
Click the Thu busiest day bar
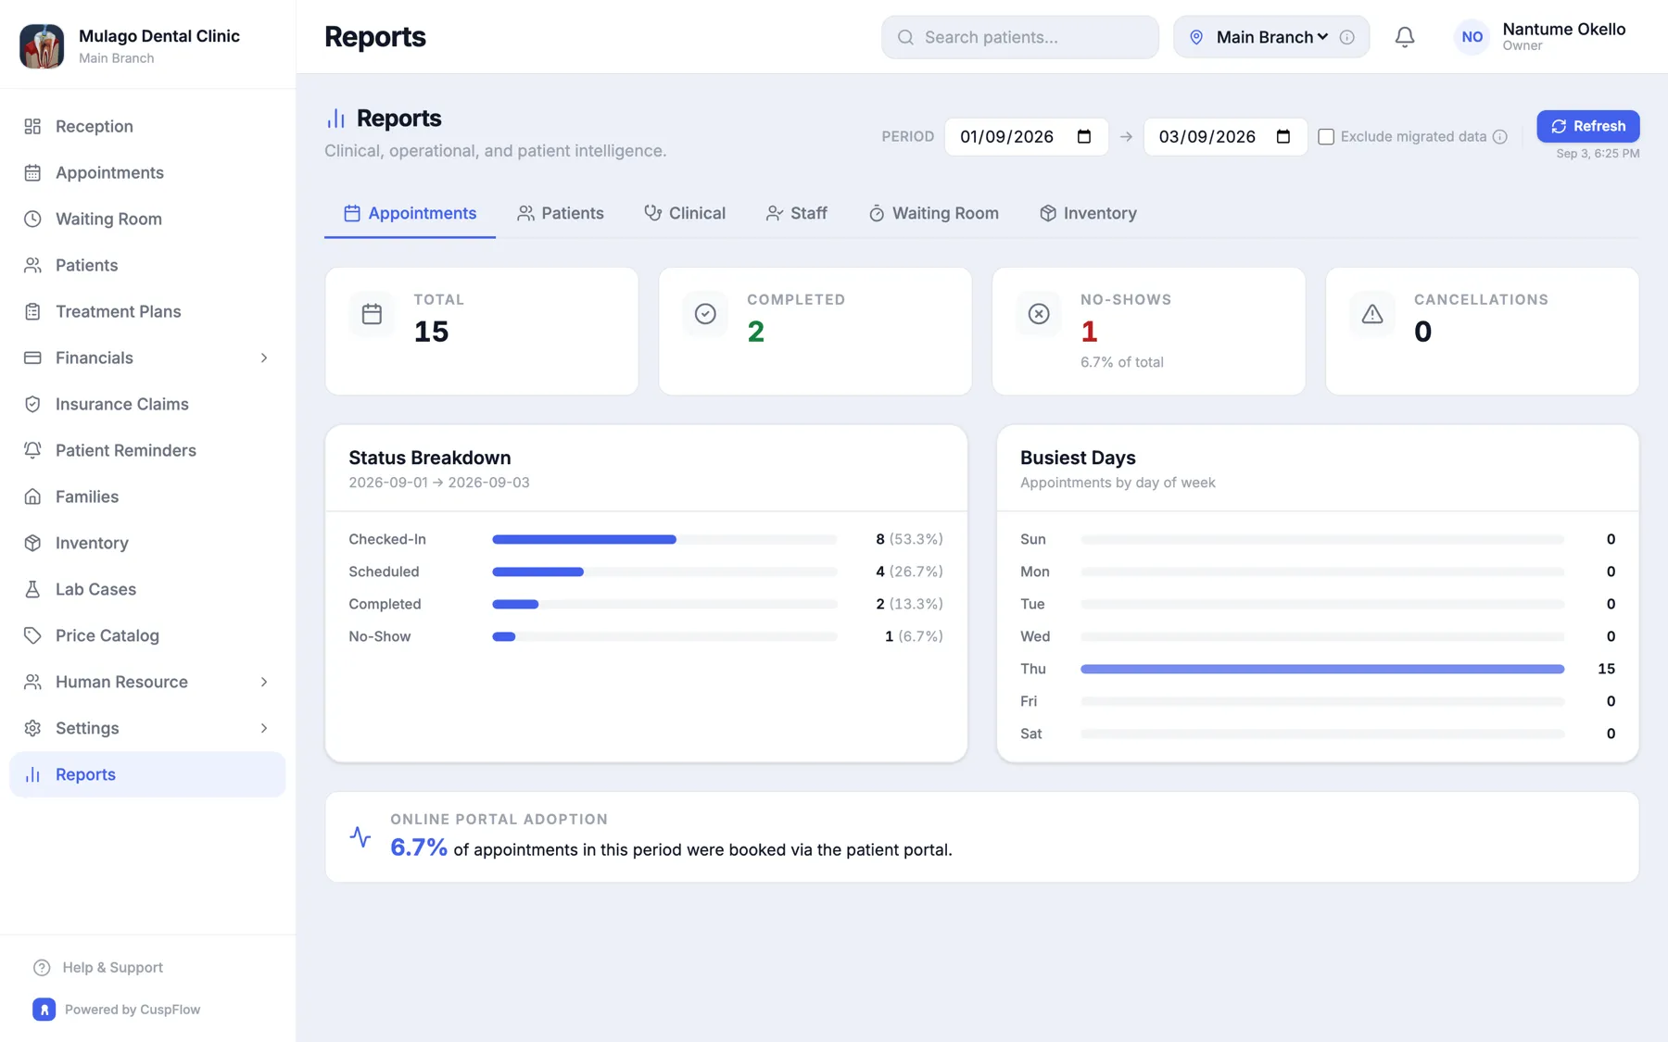click(x=1322, y=669)
